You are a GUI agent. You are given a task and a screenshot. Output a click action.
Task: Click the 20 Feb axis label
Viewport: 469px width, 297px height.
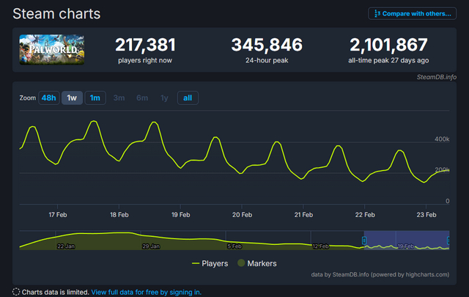point(242,215)
